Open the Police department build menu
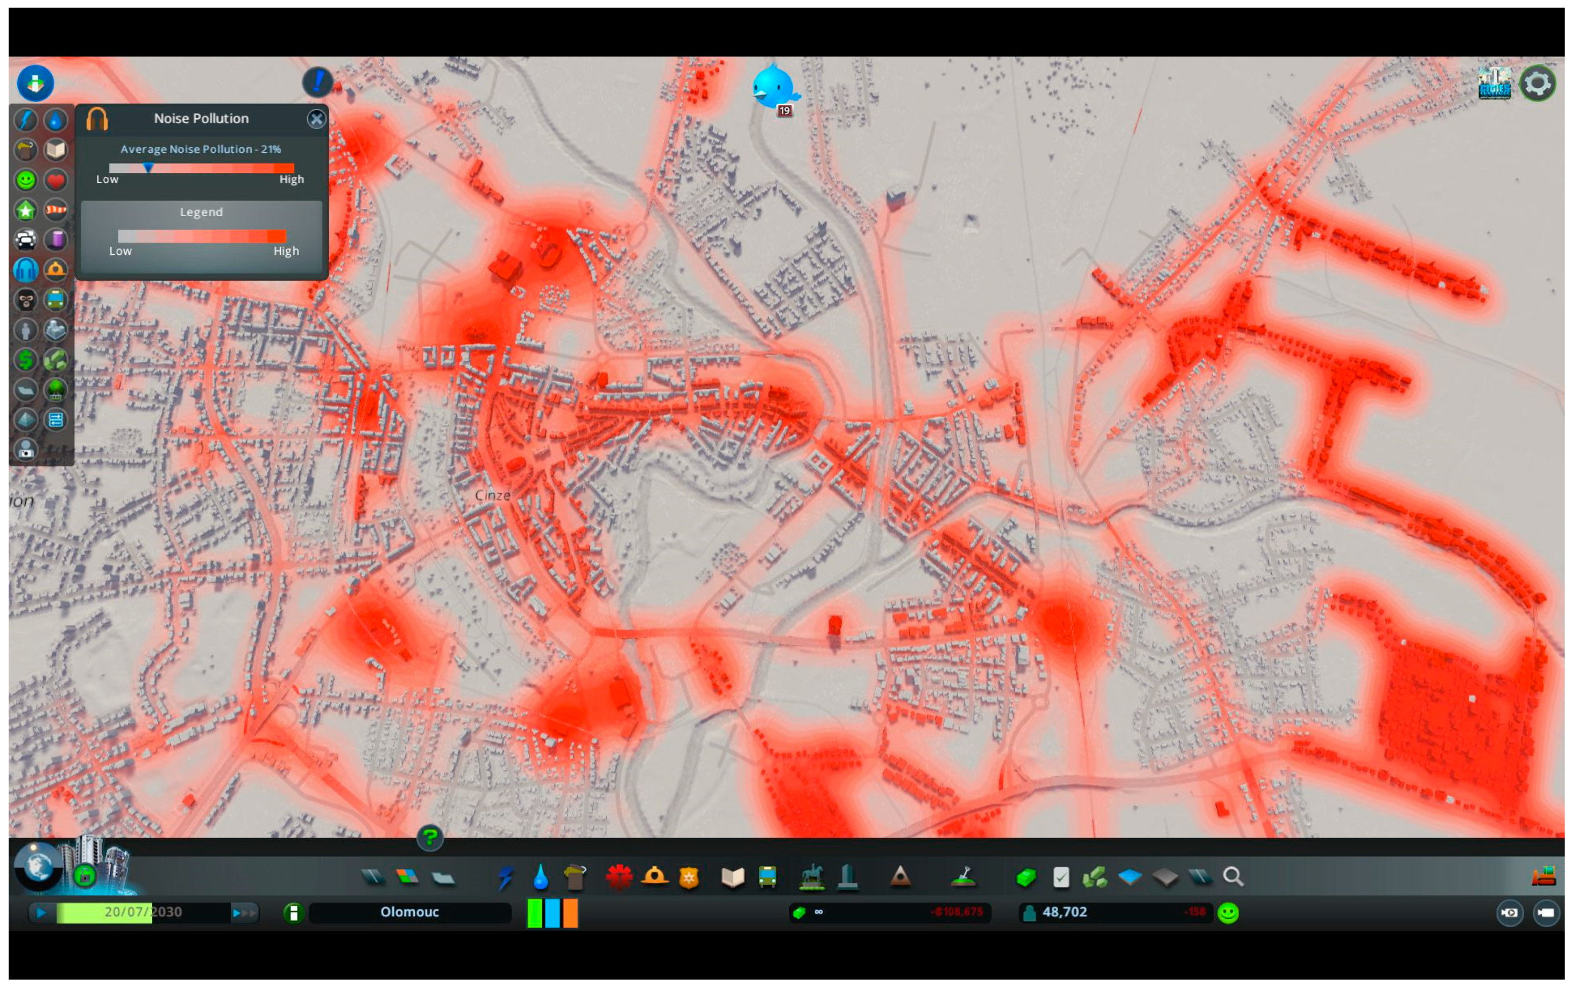This screenshot has width=1573, height=986. pyautogui.click(x=689, y=877)
